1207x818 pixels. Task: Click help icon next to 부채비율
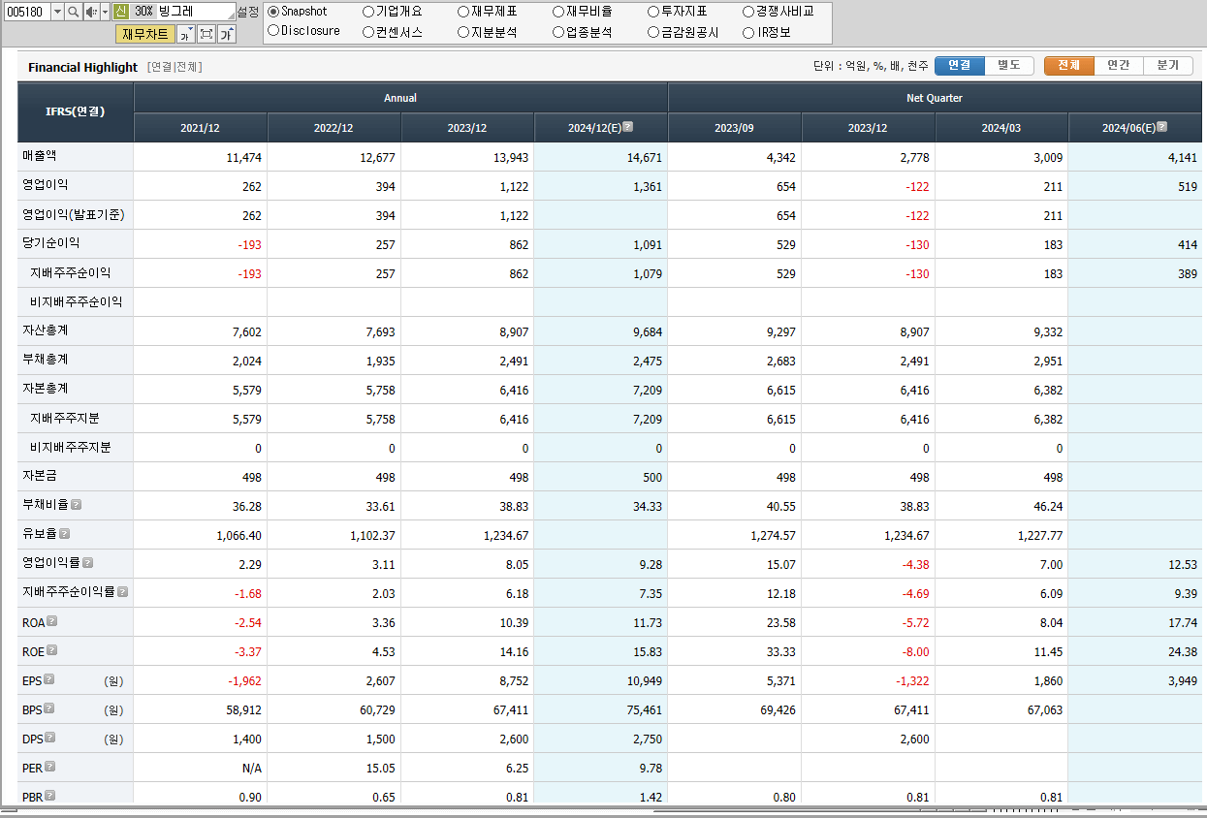coord(76,504)
